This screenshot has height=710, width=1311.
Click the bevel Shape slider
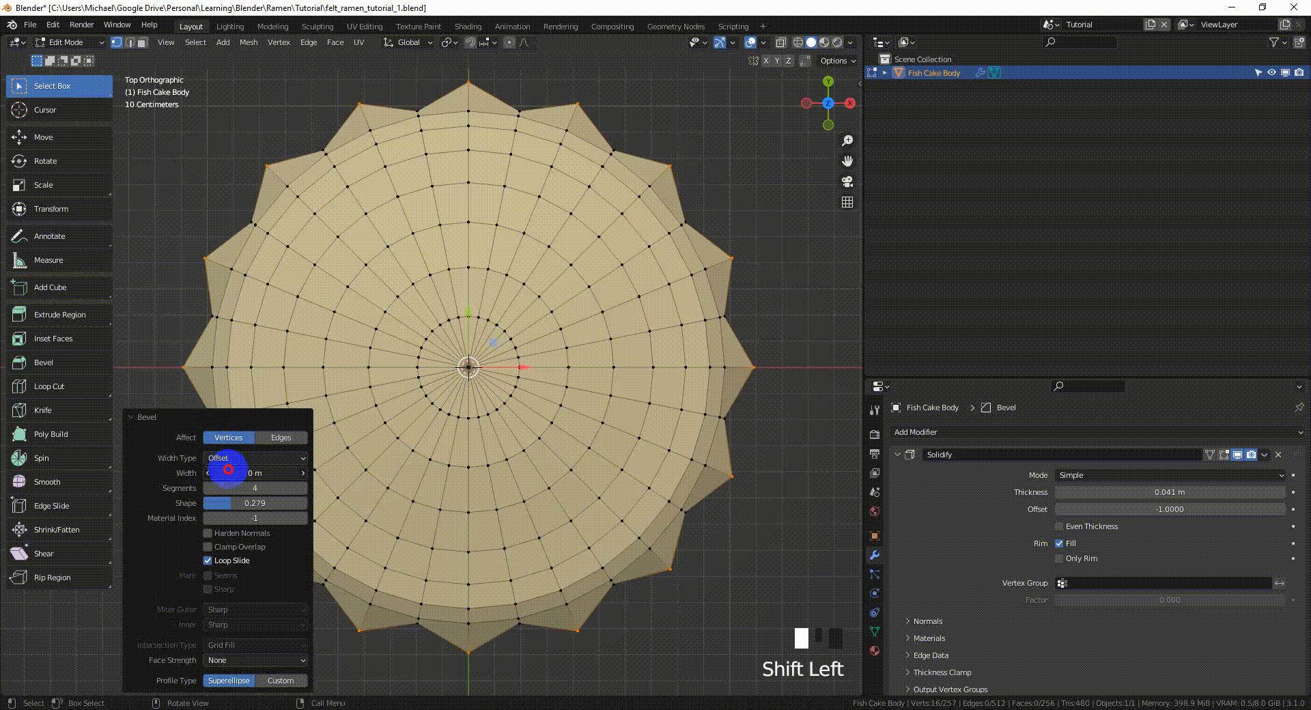pos(255,503)
